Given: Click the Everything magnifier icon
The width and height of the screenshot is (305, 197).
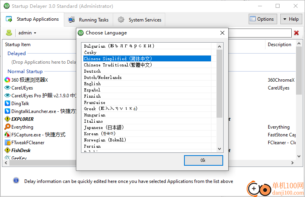Looking at the screenshot, I should (7, 127).
